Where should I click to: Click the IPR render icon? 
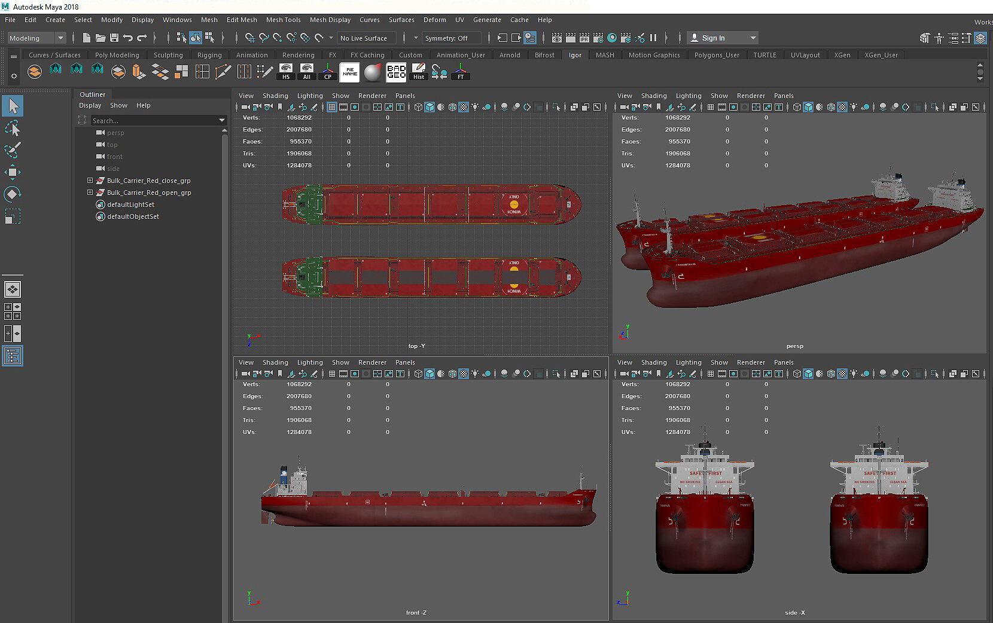tap(584, 38)
